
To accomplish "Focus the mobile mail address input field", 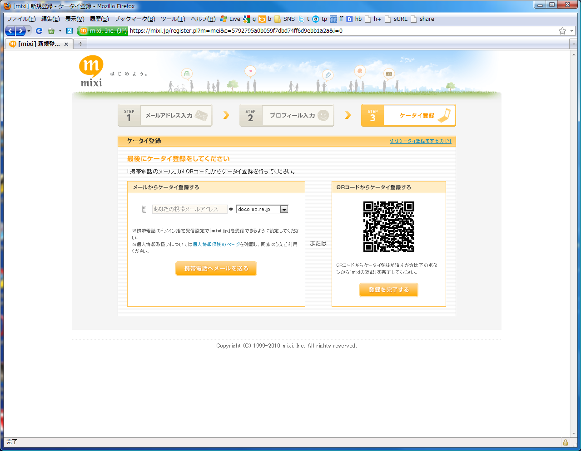I will pyautogui.click(x=189, y=209).
